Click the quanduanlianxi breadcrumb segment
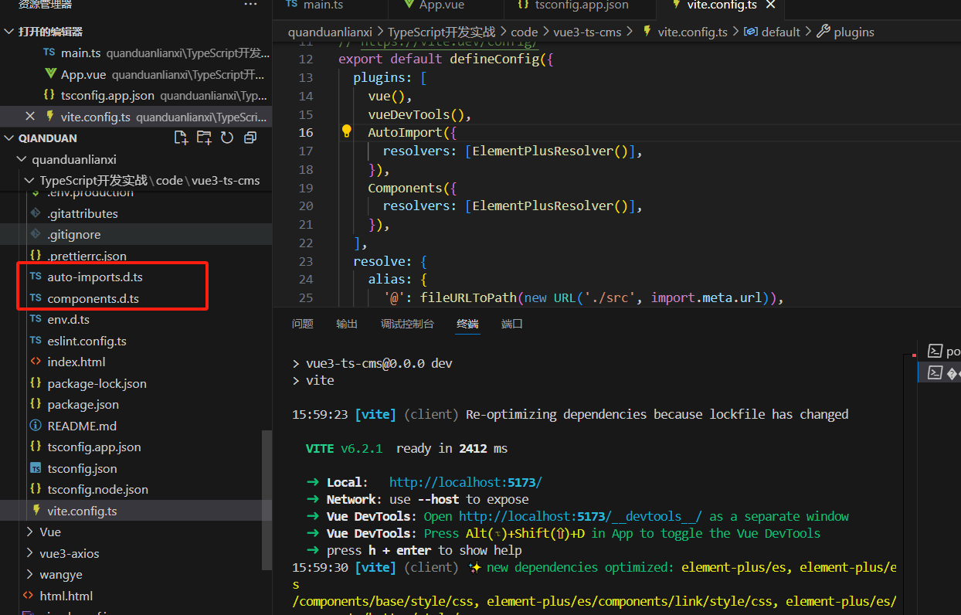This screenshot has width=961, height=615. click(330, 32)
